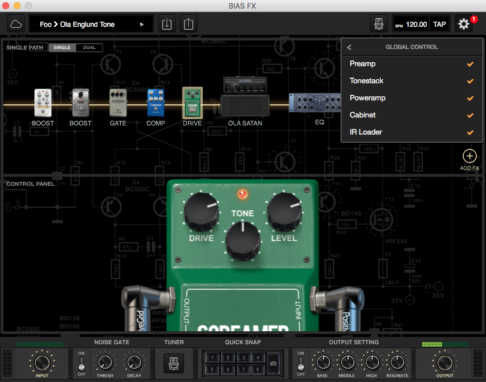Click the Screamer DRIVE knob
The width and height of the screenshot is (486, 382).
click(201, 212)
